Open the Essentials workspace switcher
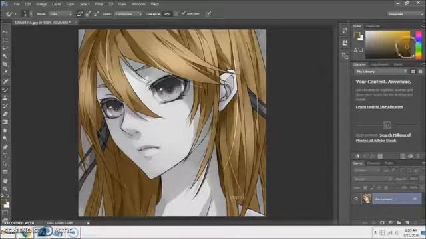Image resolution: width=426 pixels, height=239 pixels. click(x=405, y=13)
